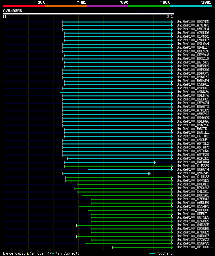This screenshot has height=256, width=215.
Task: Click the UniRef100_B6T983 label
Action: coord(193,62)
